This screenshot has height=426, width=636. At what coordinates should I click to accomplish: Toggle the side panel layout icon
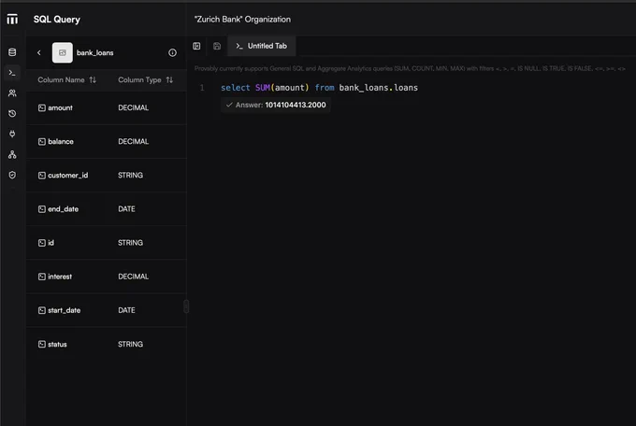coord(196,46)
